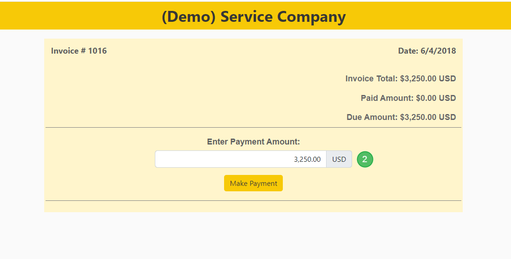Click the Invoice Total $3,250.00 USD line
Viewport: 511px width, 259px height.
[x=400, y=79]
